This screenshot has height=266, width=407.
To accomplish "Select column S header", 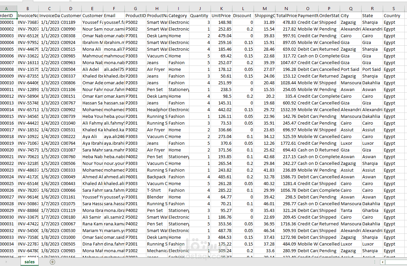I will click(394, 9).
